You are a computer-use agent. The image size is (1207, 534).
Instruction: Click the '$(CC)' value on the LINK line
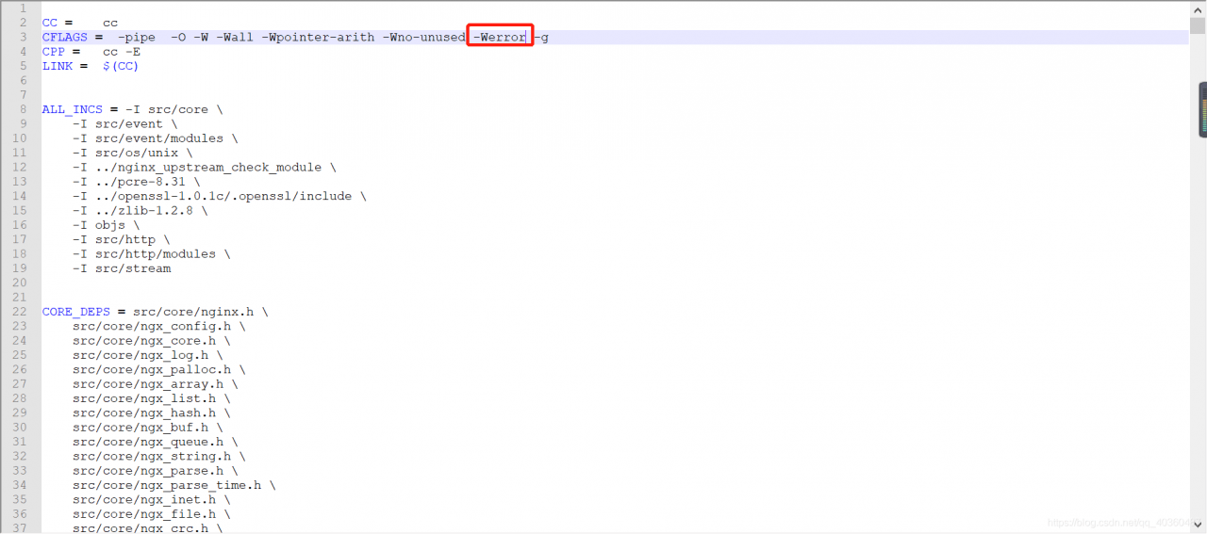point(121,66)
